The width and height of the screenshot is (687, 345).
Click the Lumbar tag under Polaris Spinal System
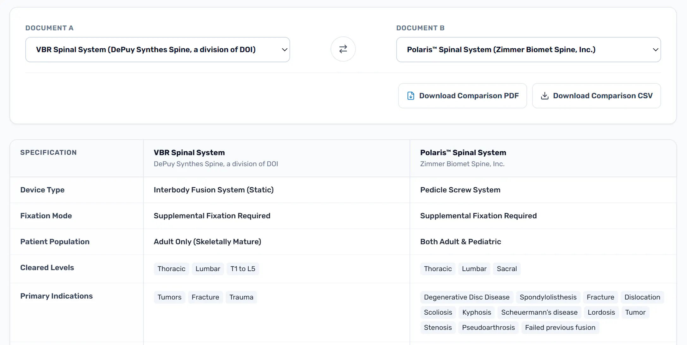coord(474,269)
